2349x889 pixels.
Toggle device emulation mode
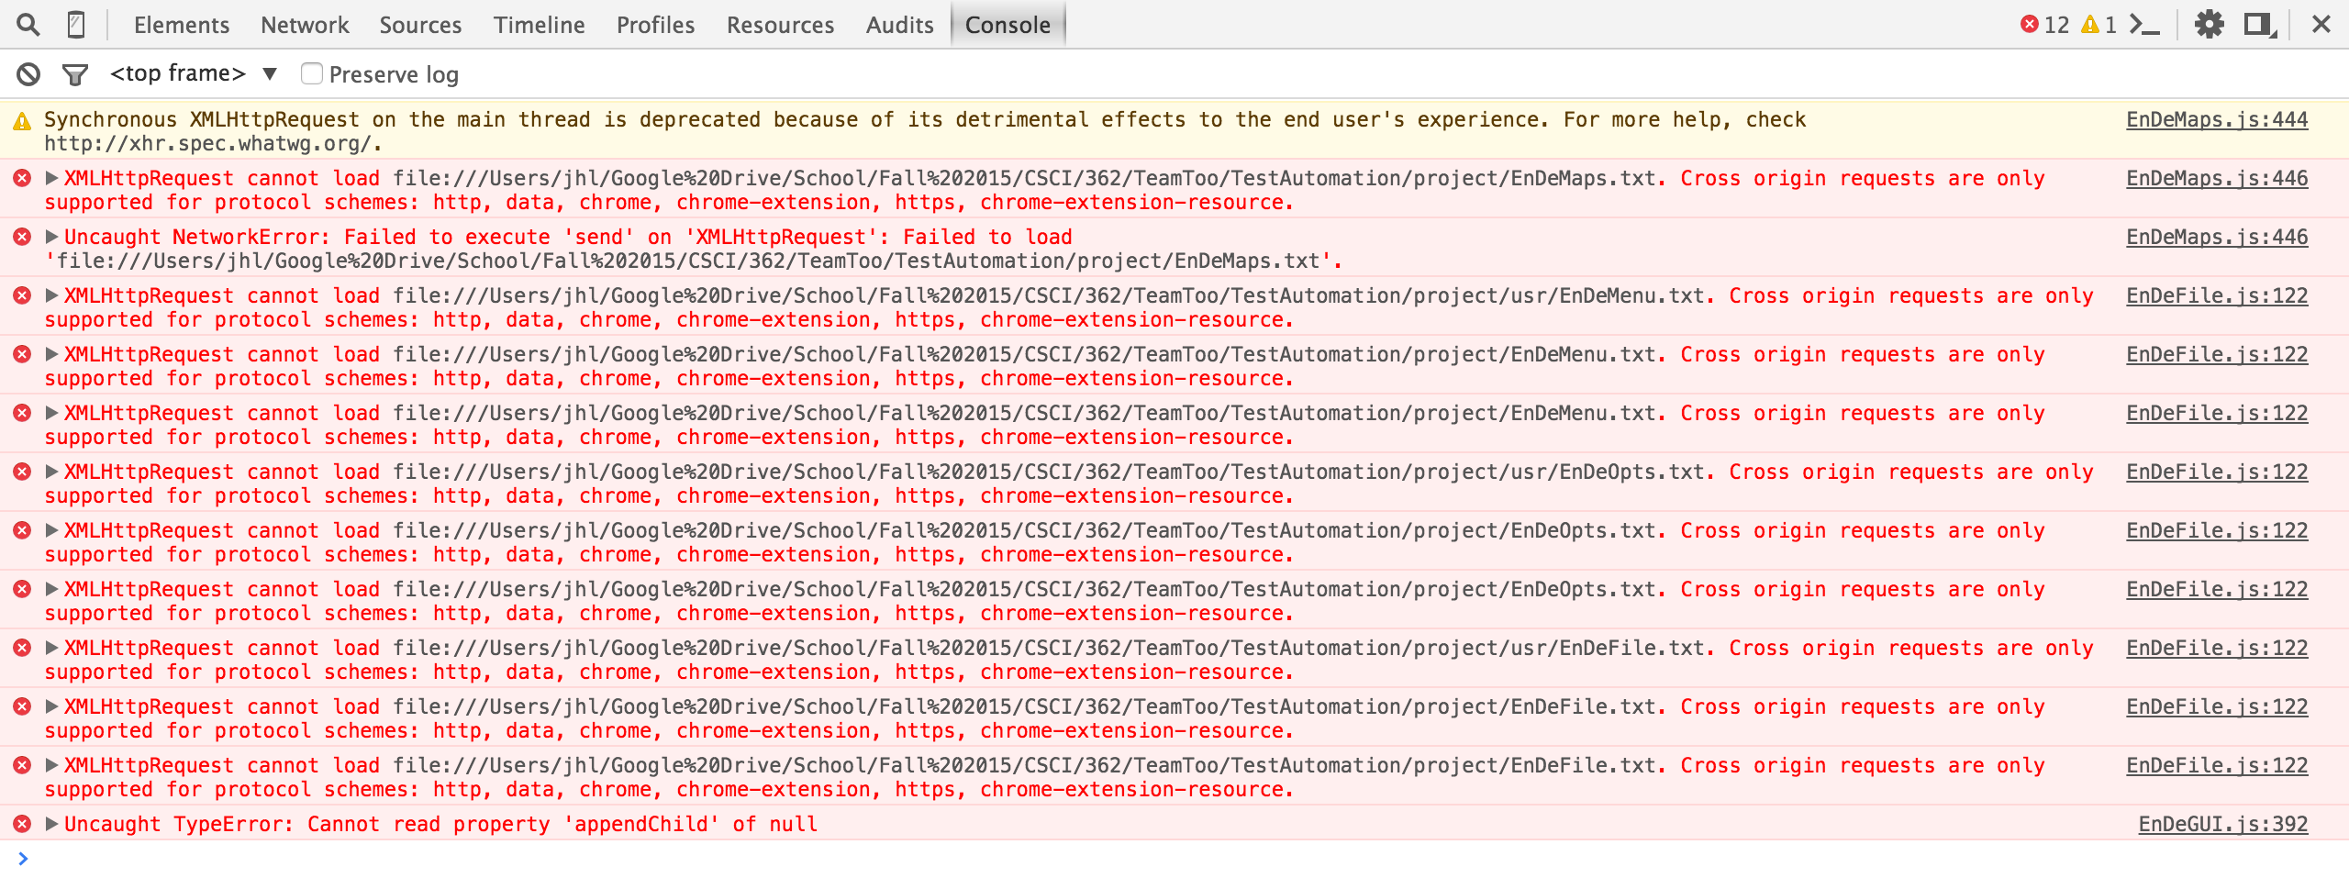click(77, 24)
